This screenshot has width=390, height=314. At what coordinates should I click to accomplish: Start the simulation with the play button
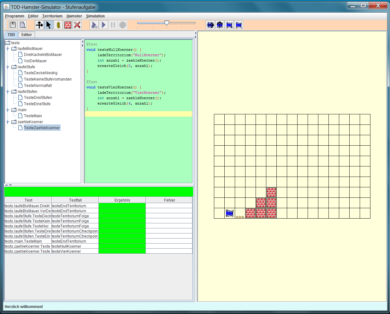[x=103, y=25]
